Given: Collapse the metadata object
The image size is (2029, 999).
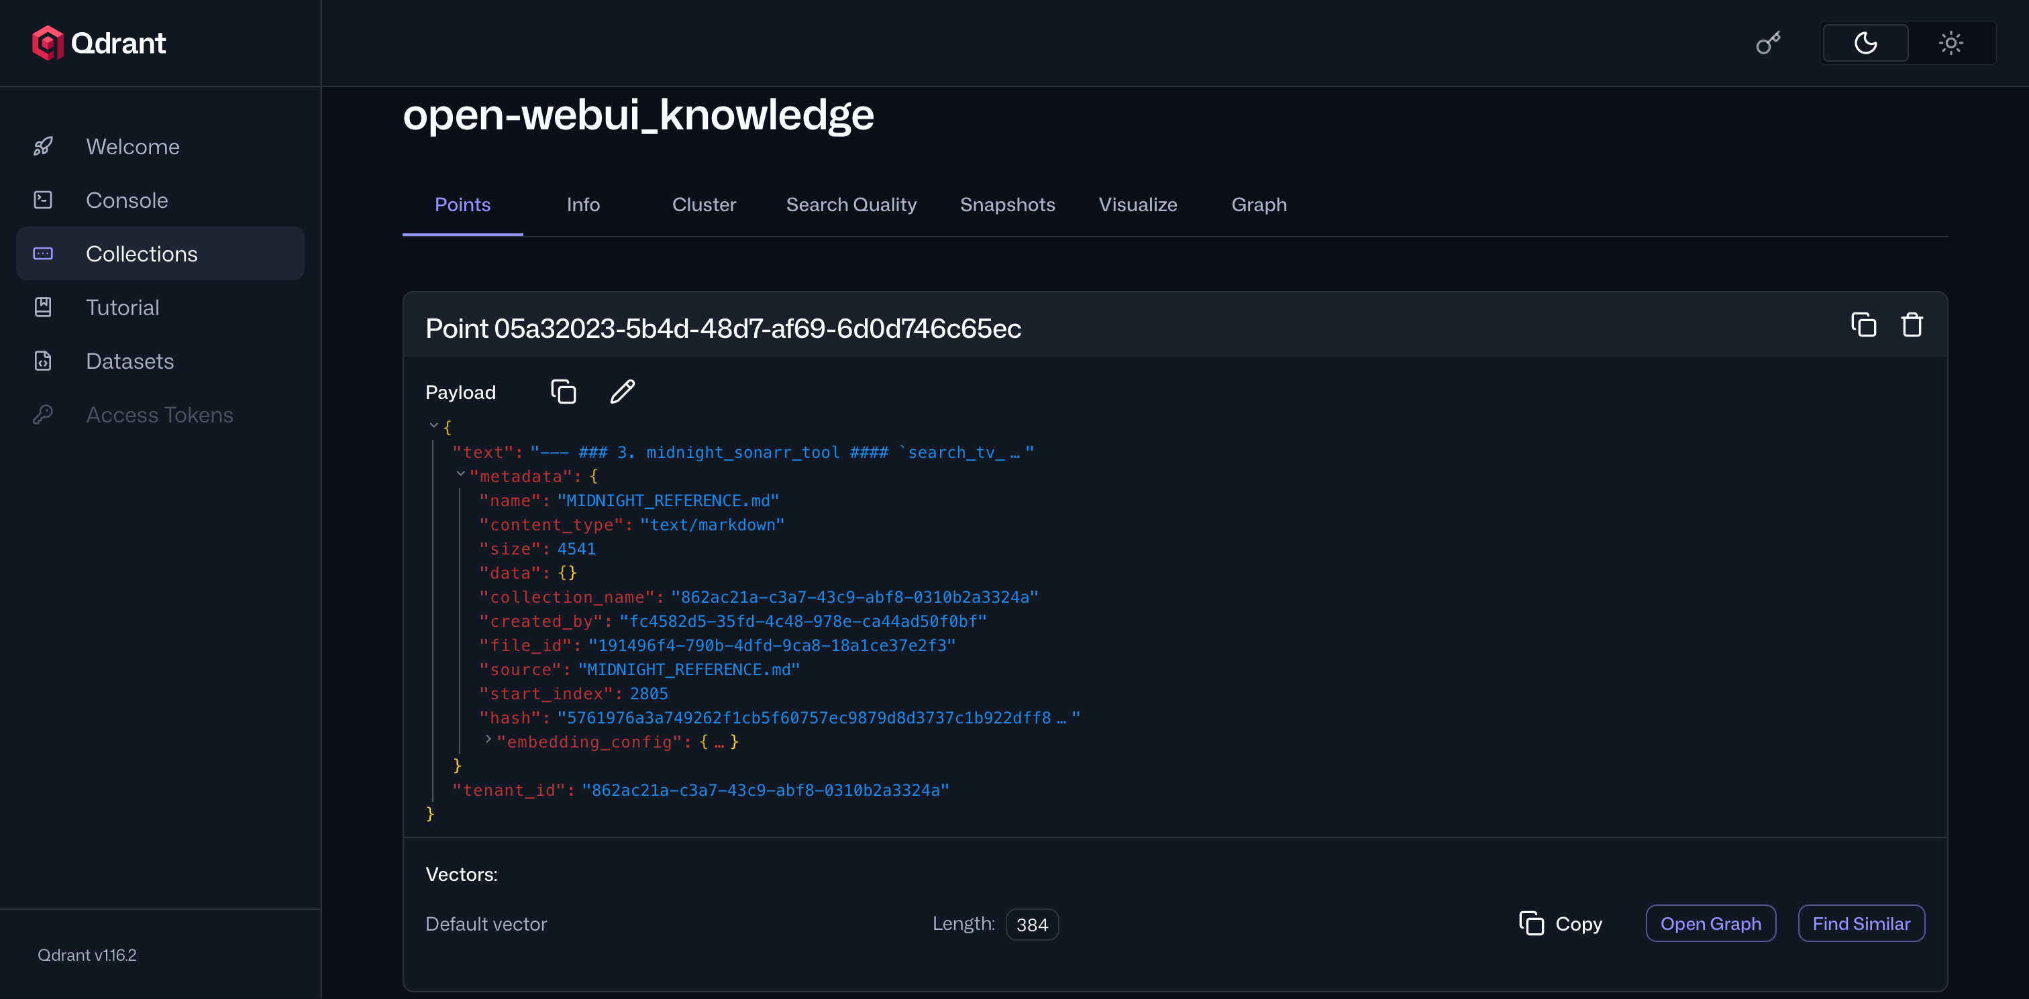Looking at the screenshot, I should (x=462, y=475).
